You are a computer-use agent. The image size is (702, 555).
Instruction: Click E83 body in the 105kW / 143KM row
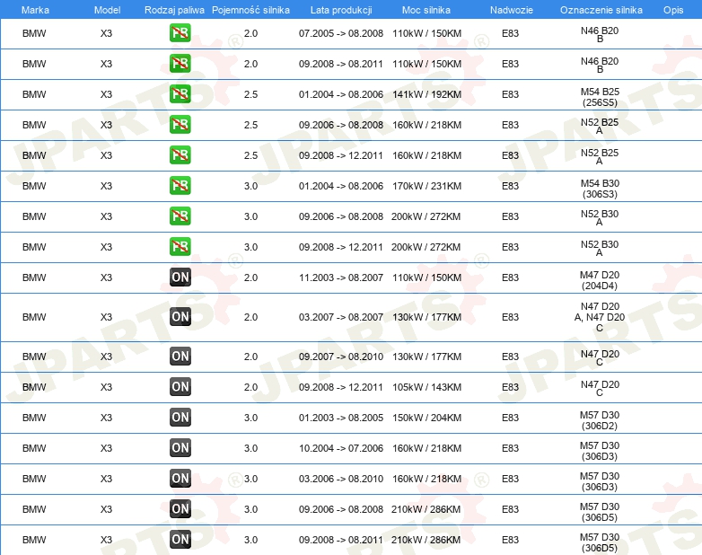pos(511,386)
